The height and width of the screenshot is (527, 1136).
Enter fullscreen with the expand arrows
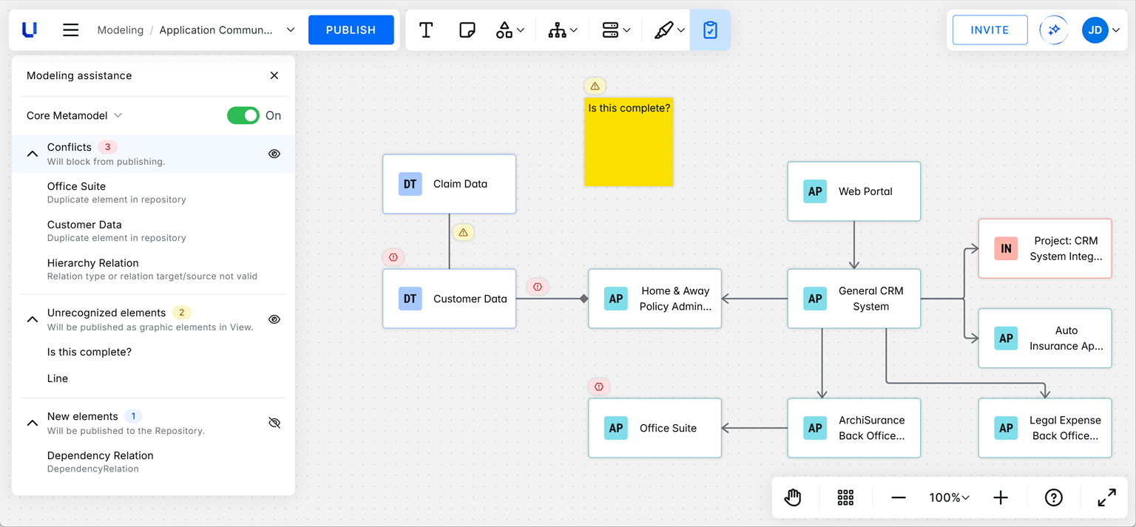pyautogui.click(x=1106, y=497)
